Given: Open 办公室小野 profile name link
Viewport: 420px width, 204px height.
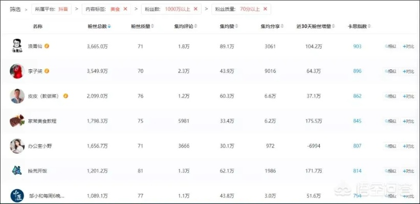Looking at the screenshot, I should (39, 146).
